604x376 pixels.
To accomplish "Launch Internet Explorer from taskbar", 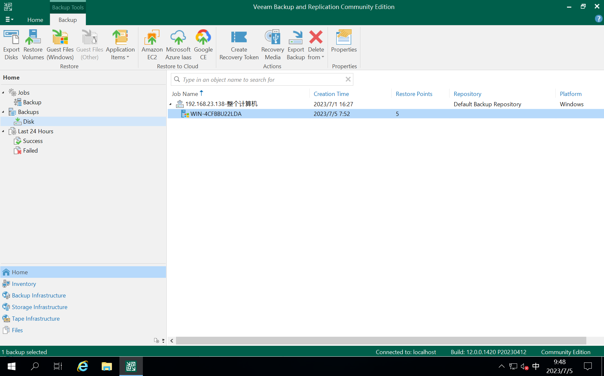I will pos(83,366).
